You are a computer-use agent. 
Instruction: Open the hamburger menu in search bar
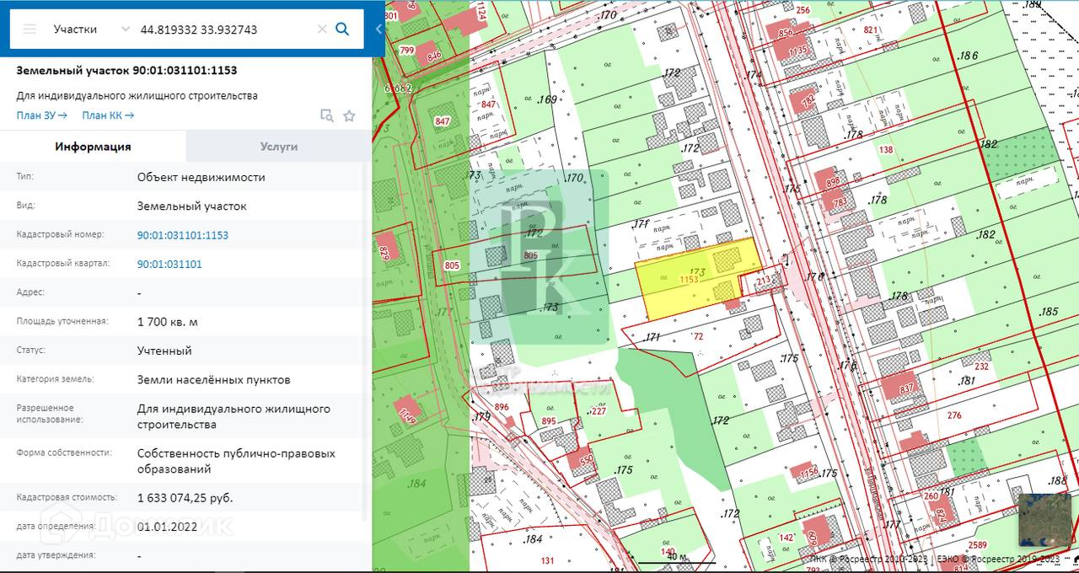coord(30,29)
